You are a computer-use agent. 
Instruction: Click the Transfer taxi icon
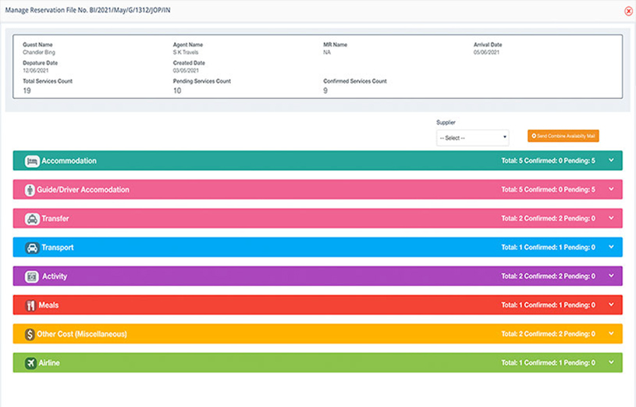32,219
